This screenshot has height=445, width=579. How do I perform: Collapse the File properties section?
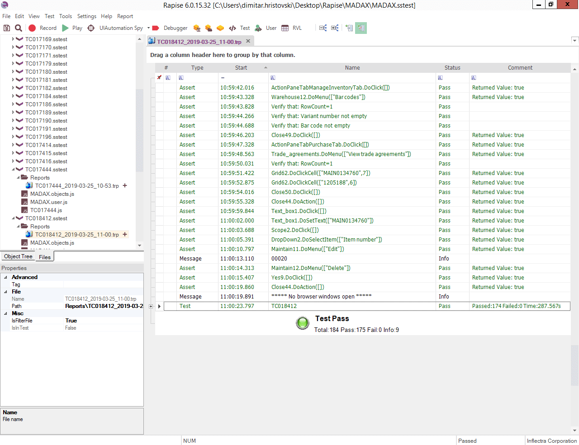[5, 292]
